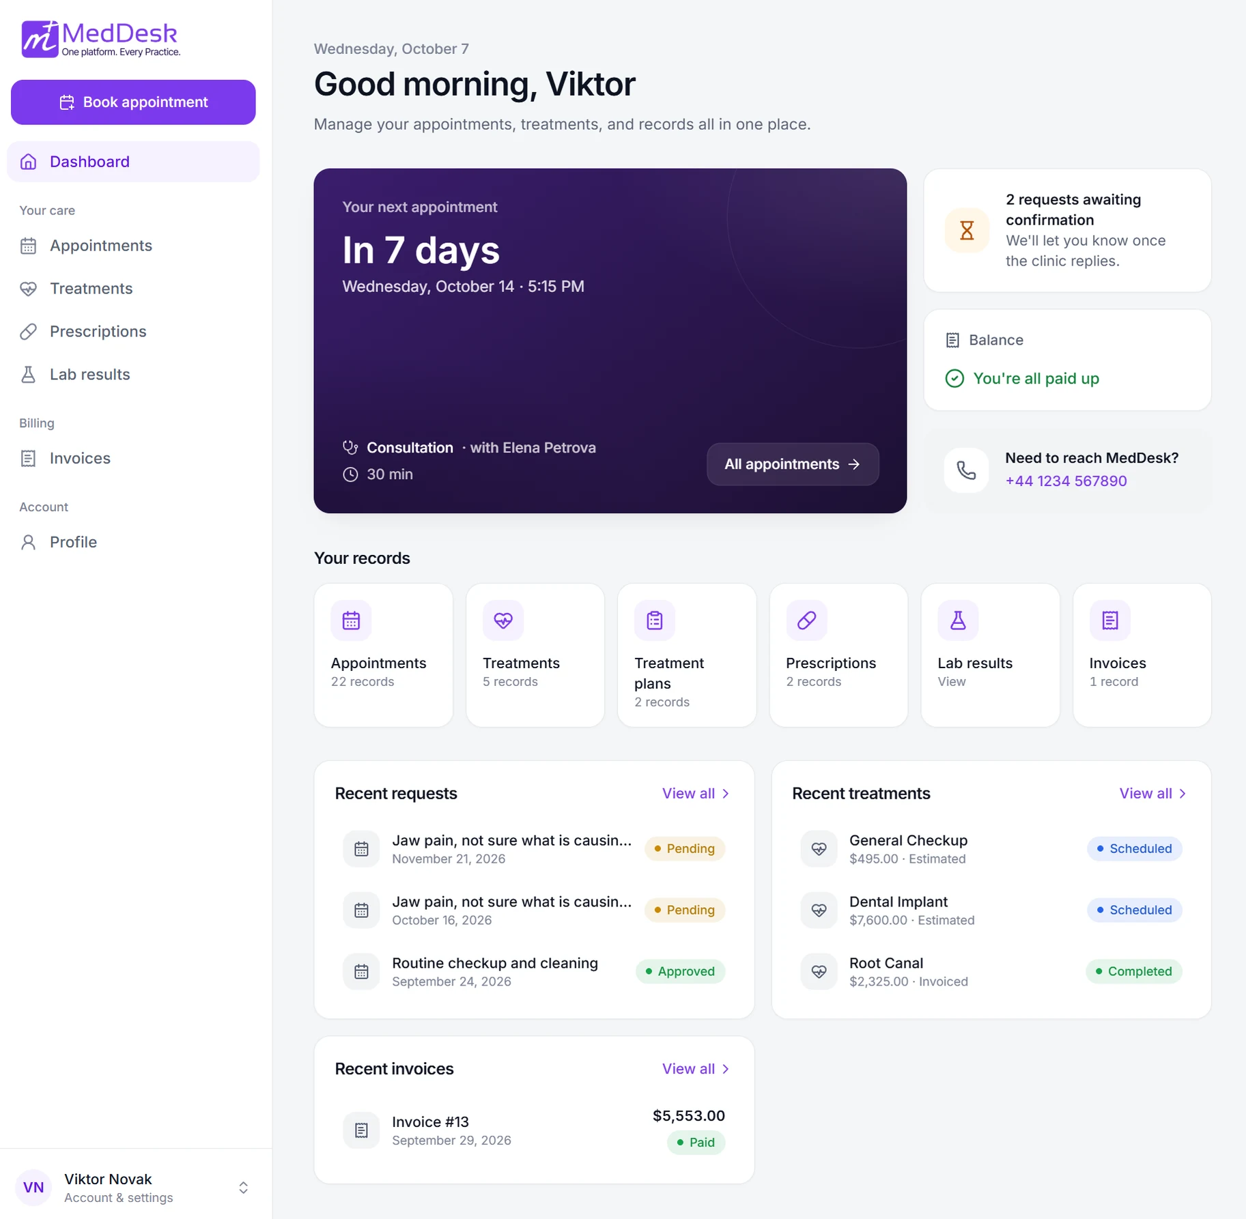Click the All appointments button
Image resolution: width=1246 pixels, height=1219 pixels.
pos(793,464)
